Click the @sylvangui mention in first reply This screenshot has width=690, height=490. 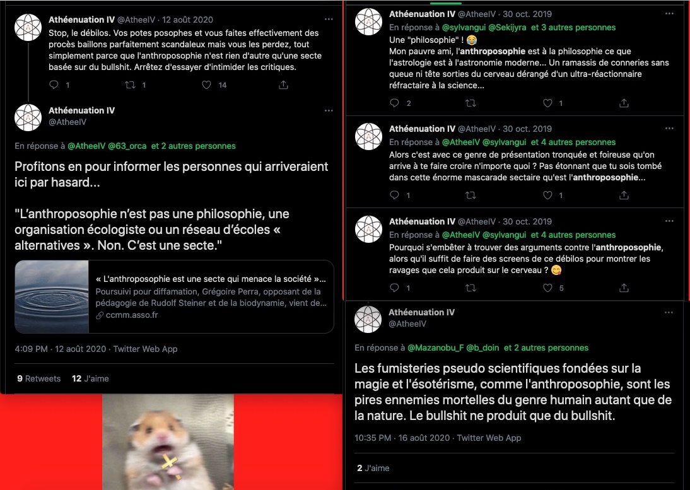(464, 27)
